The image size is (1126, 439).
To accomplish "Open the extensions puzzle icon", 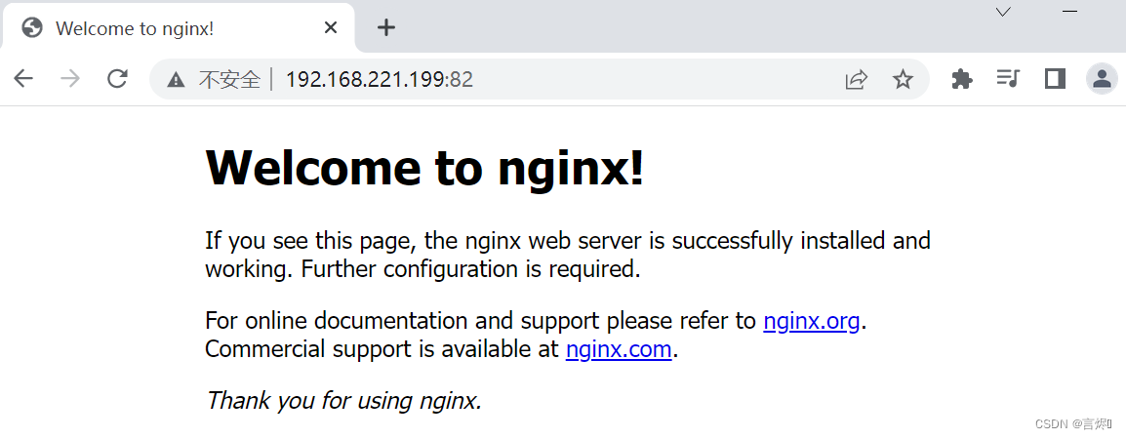I will [x=962, y=80].
